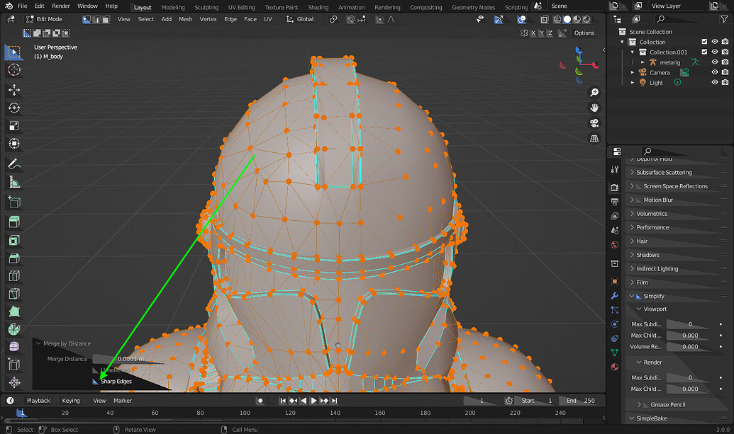Select the Rotate tool
734x434 pixels.
tap(14, 108)
